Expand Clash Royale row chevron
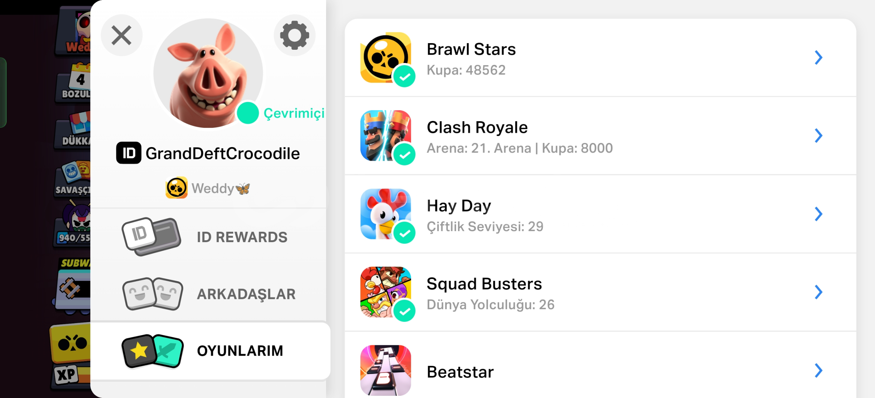This screenshot has width=875, height=398. coord(818,136)
